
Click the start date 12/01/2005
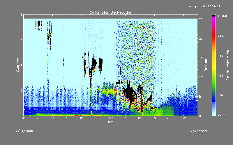[x=23, y=131]
